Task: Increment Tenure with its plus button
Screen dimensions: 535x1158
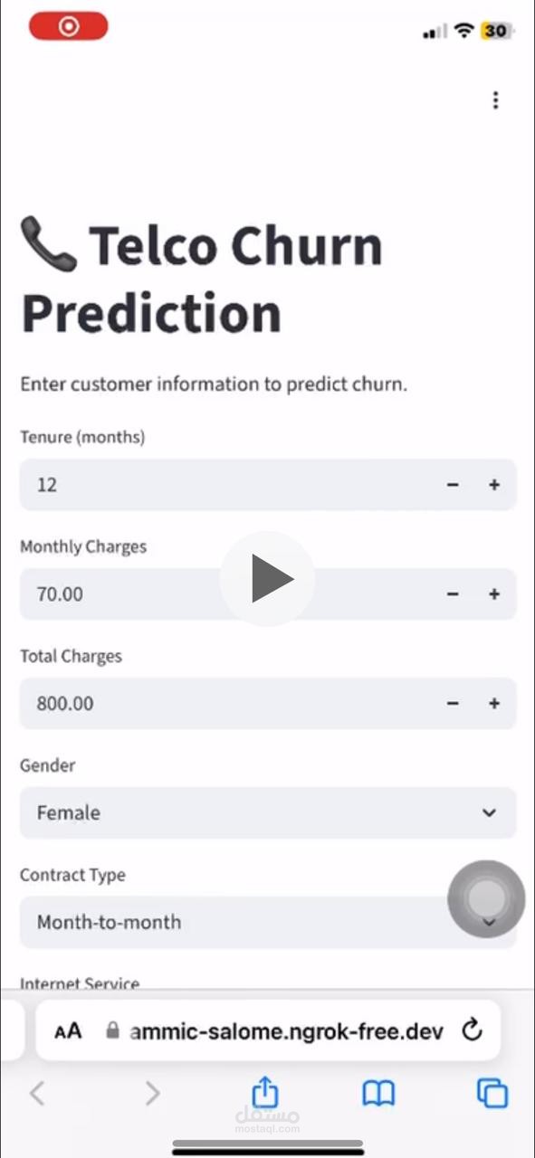Action: click(494, 485)
